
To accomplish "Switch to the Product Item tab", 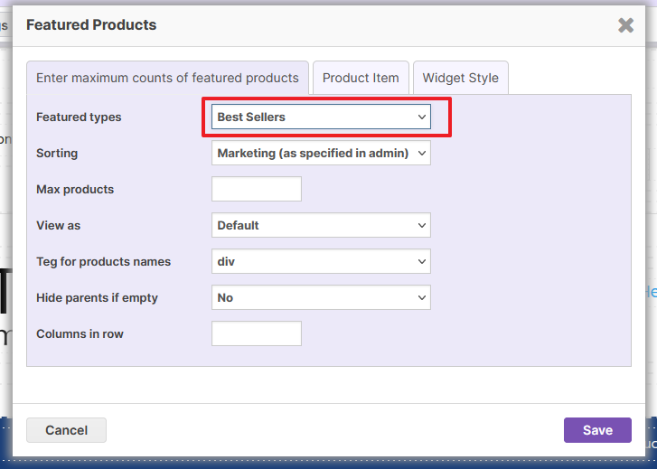I will click(361, 78).
